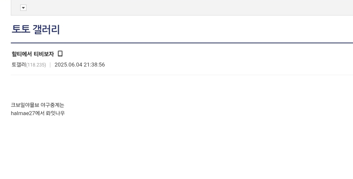Tap the mobile device icon beside post title
This screenshot has width=353, height=179.
click(60, 53)
